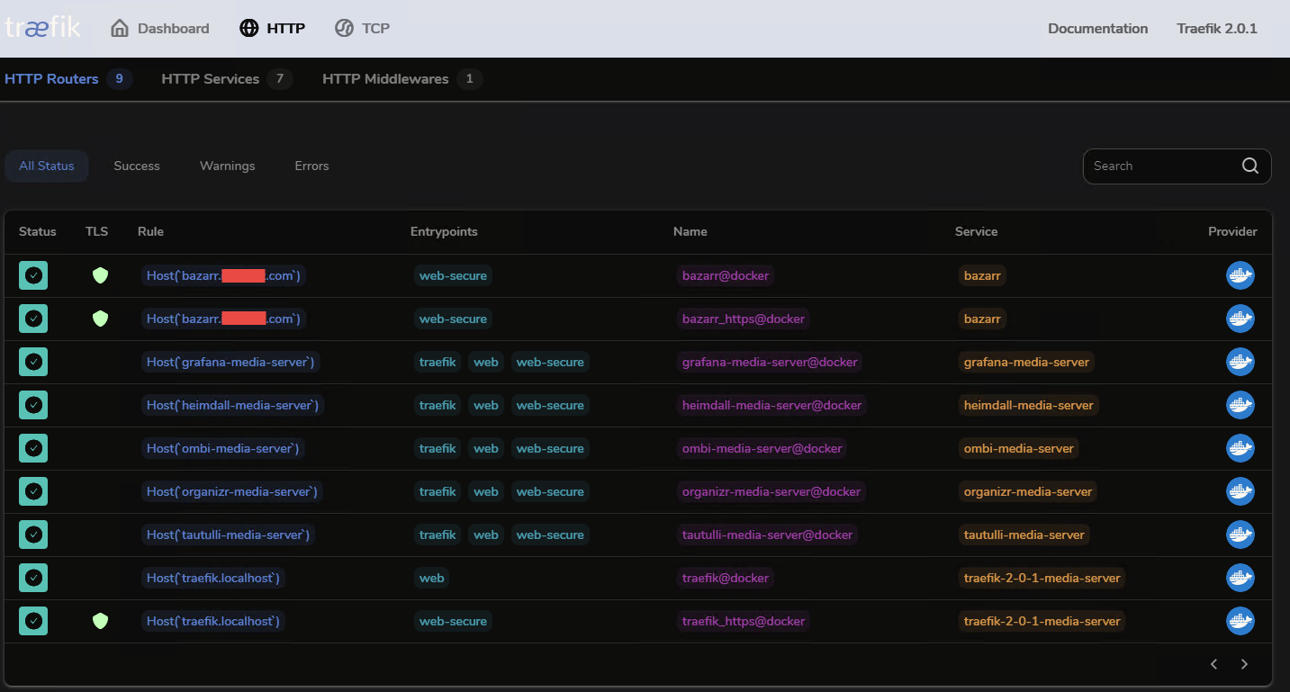
Task: Click Docker provider icon for organizr-media-server
Action: [1240, 491]
